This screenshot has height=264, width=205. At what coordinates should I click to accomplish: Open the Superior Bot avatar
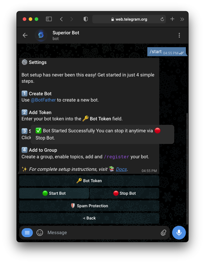(41, 35)
